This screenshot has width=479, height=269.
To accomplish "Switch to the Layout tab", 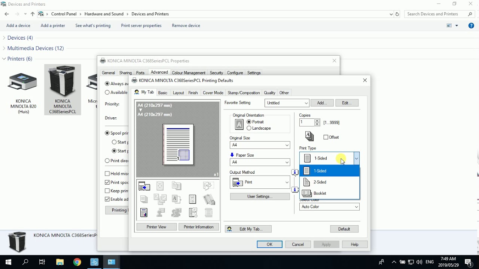I will [178, 93].
